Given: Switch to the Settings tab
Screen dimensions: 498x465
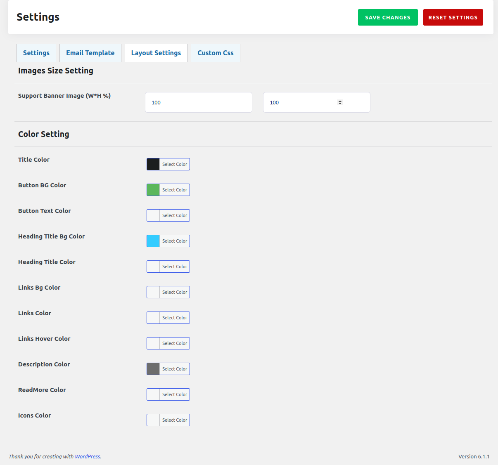Looking at the screenshot, I should click(36, 53).
